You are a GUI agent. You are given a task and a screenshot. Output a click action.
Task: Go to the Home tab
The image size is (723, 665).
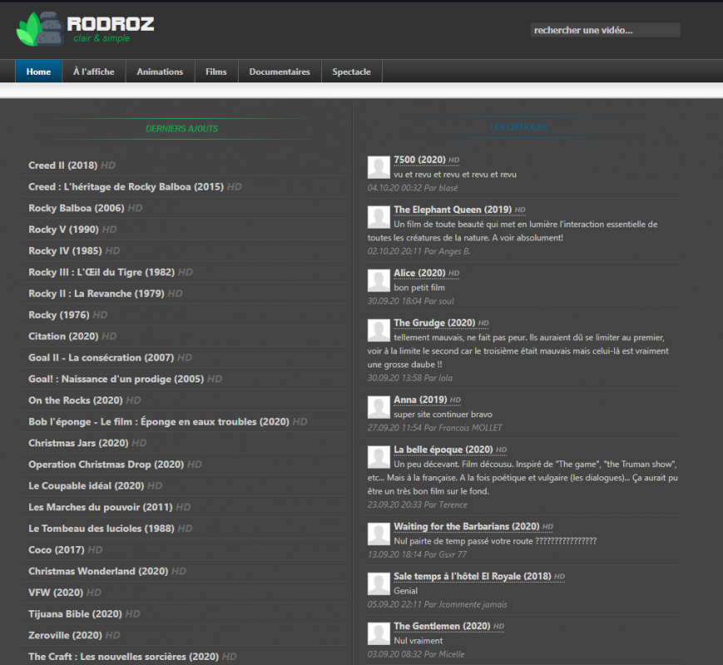[x=39, y=71]
